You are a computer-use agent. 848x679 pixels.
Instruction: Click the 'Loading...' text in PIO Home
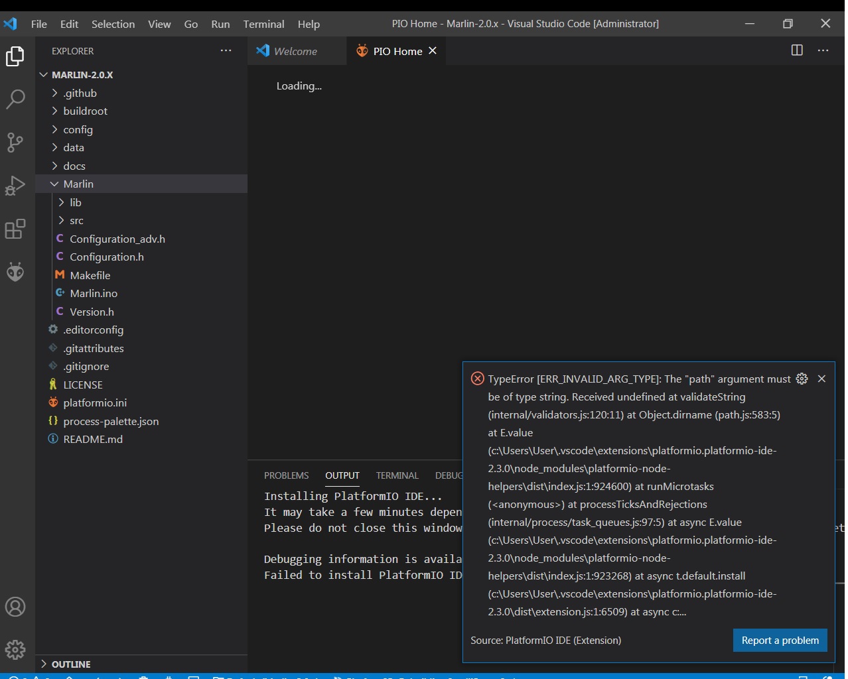click(299, 86)
